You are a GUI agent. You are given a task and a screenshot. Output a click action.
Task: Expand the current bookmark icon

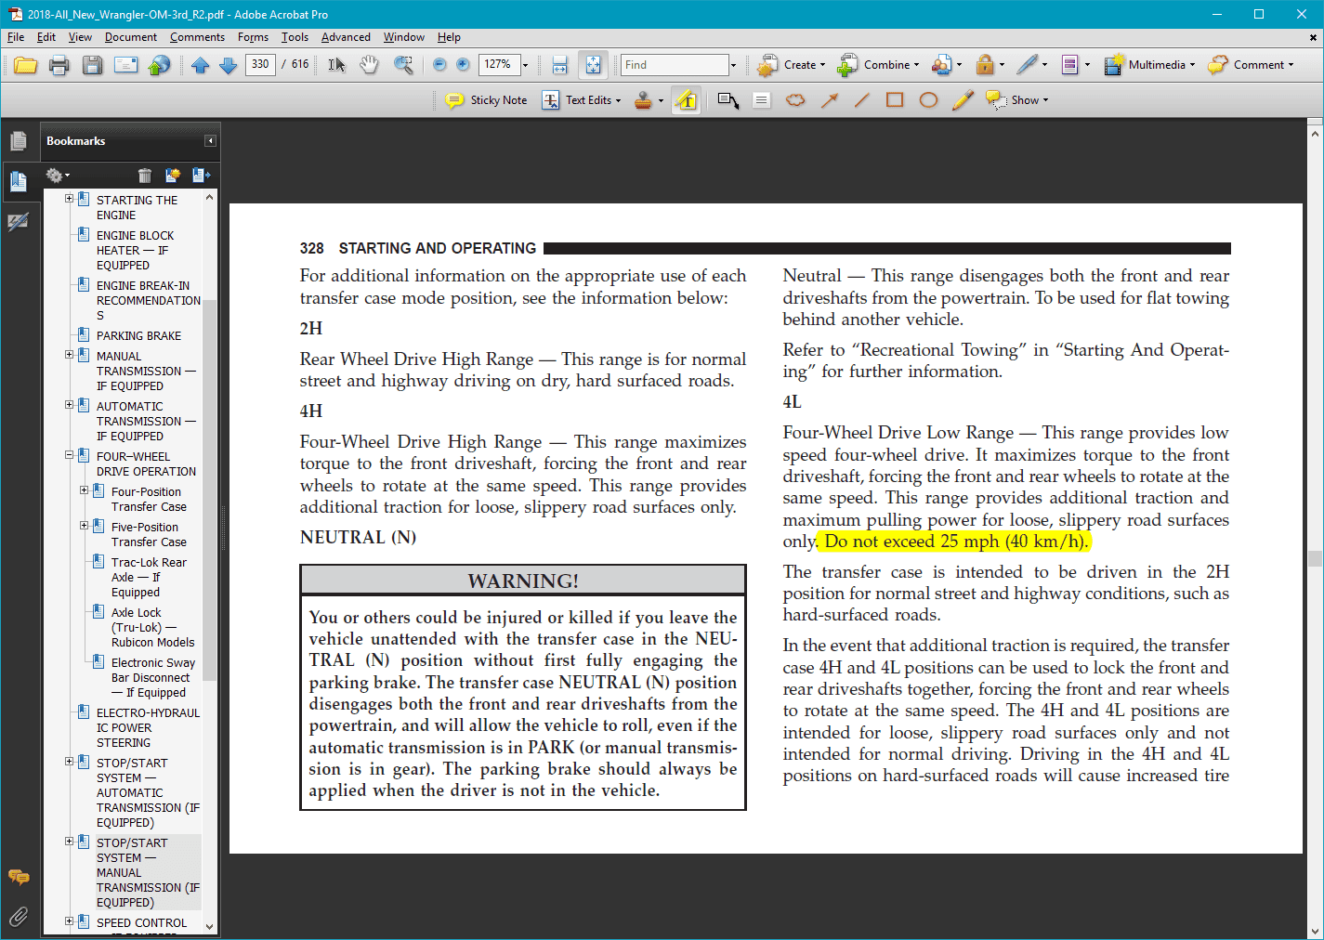pyautogui.click(x=201, y=175)
